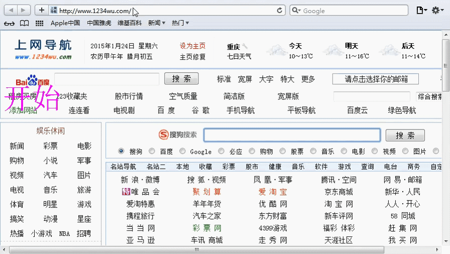Switch to the 名站导航 tab
Screen dimensions: 450x254
click(123, 167)
